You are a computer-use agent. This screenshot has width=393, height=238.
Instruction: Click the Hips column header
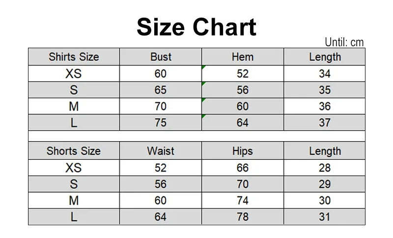tap(243, 151)
